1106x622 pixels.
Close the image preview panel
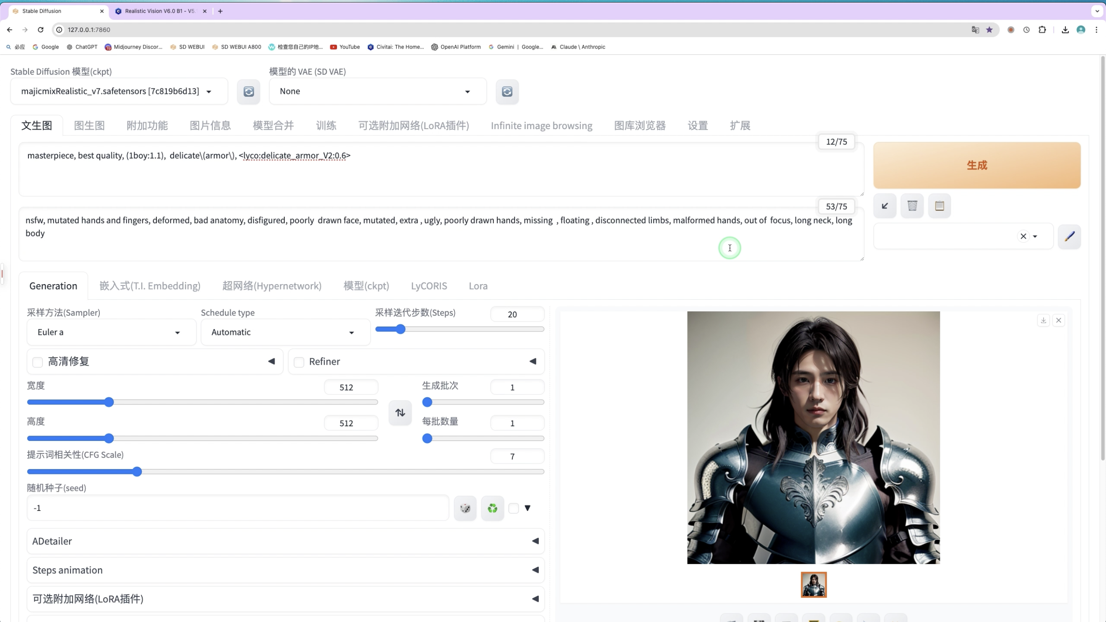pyautogui.click(x=1059, y=320)
